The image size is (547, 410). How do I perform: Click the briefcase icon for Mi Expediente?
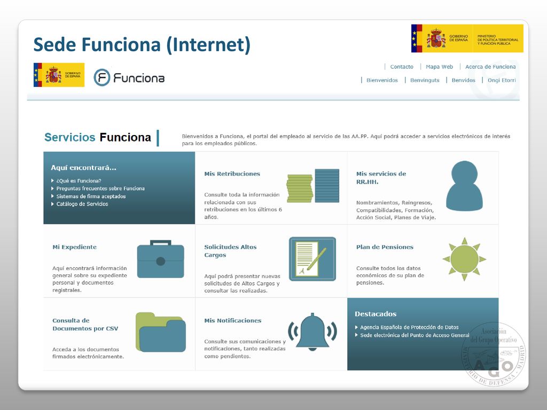click(x=160, y=259)
